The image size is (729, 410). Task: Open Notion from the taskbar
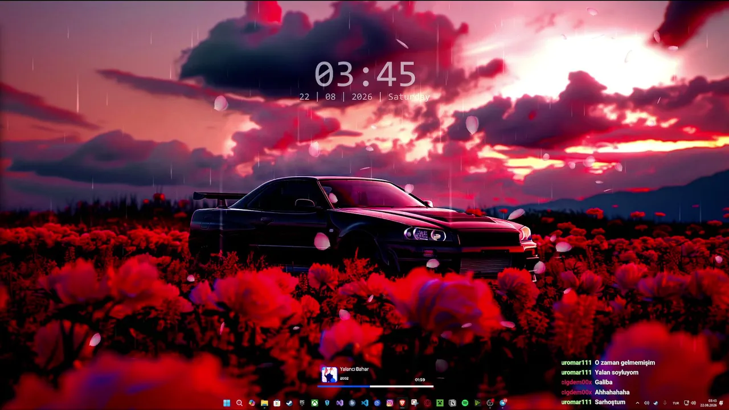coord(452,403)
